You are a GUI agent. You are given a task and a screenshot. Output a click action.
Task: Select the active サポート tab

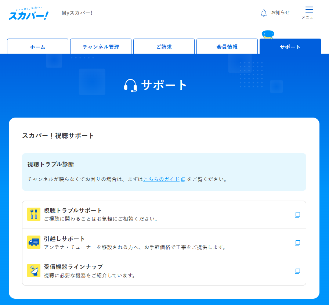pos(290,47)
